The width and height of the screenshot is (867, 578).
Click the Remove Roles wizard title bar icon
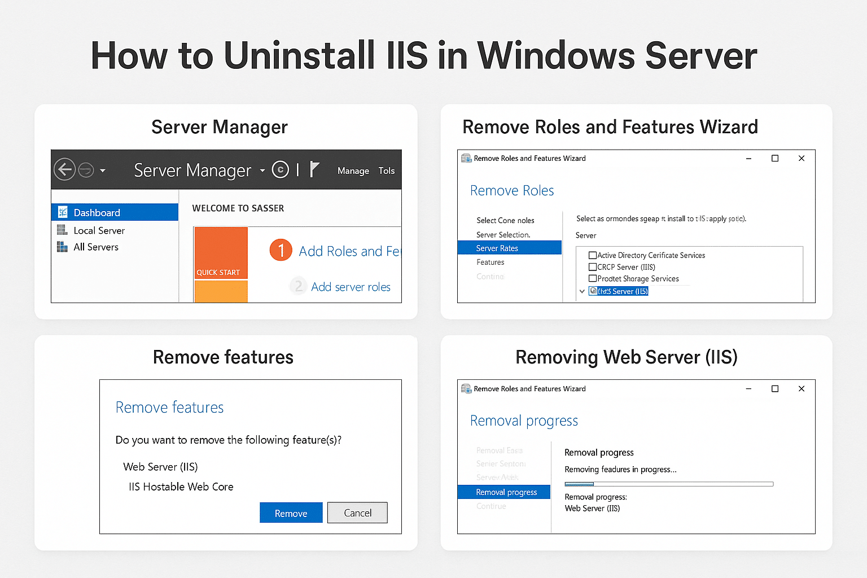pos(466,158)
